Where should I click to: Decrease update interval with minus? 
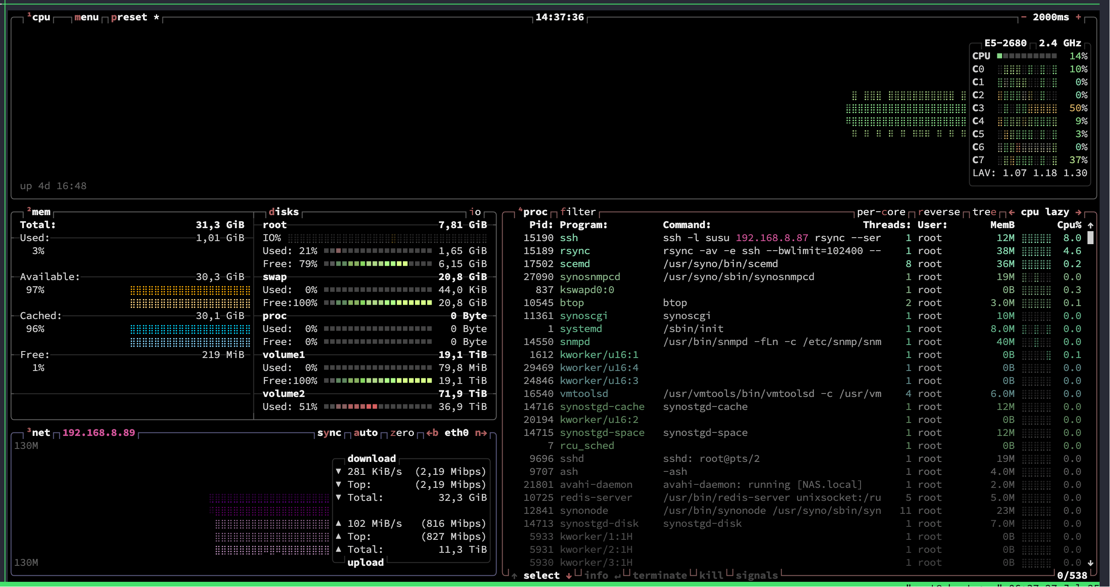tap(1023, 17)
